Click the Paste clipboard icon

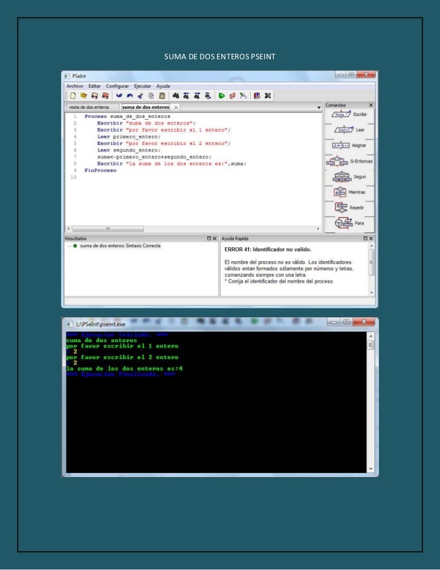point(162,96)
